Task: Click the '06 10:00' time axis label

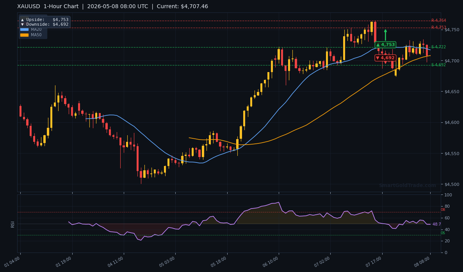Action: coord(271,262)
